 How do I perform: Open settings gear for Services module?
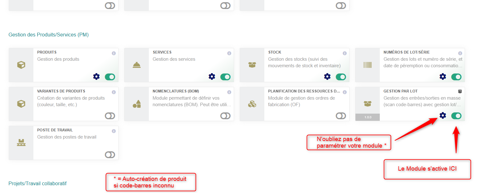(x=212, y=77)
